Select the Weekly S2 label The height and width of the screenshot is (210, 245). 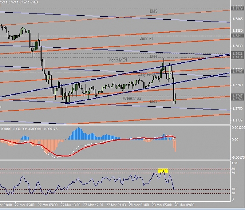click(132, 98)
